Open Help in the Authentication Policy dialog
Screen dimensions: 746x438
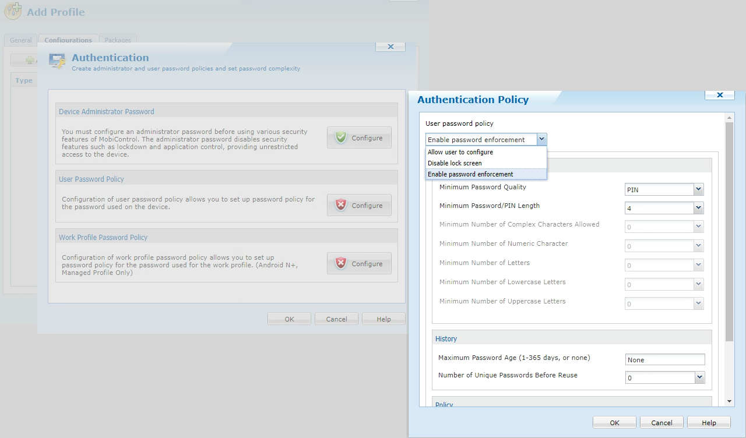[709, 423]
